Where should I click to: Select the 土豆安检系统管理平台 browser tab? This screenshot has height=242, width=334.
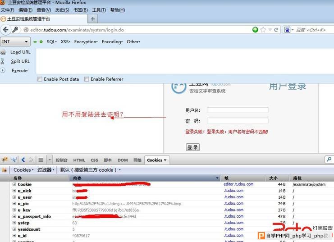click(44, 19)
